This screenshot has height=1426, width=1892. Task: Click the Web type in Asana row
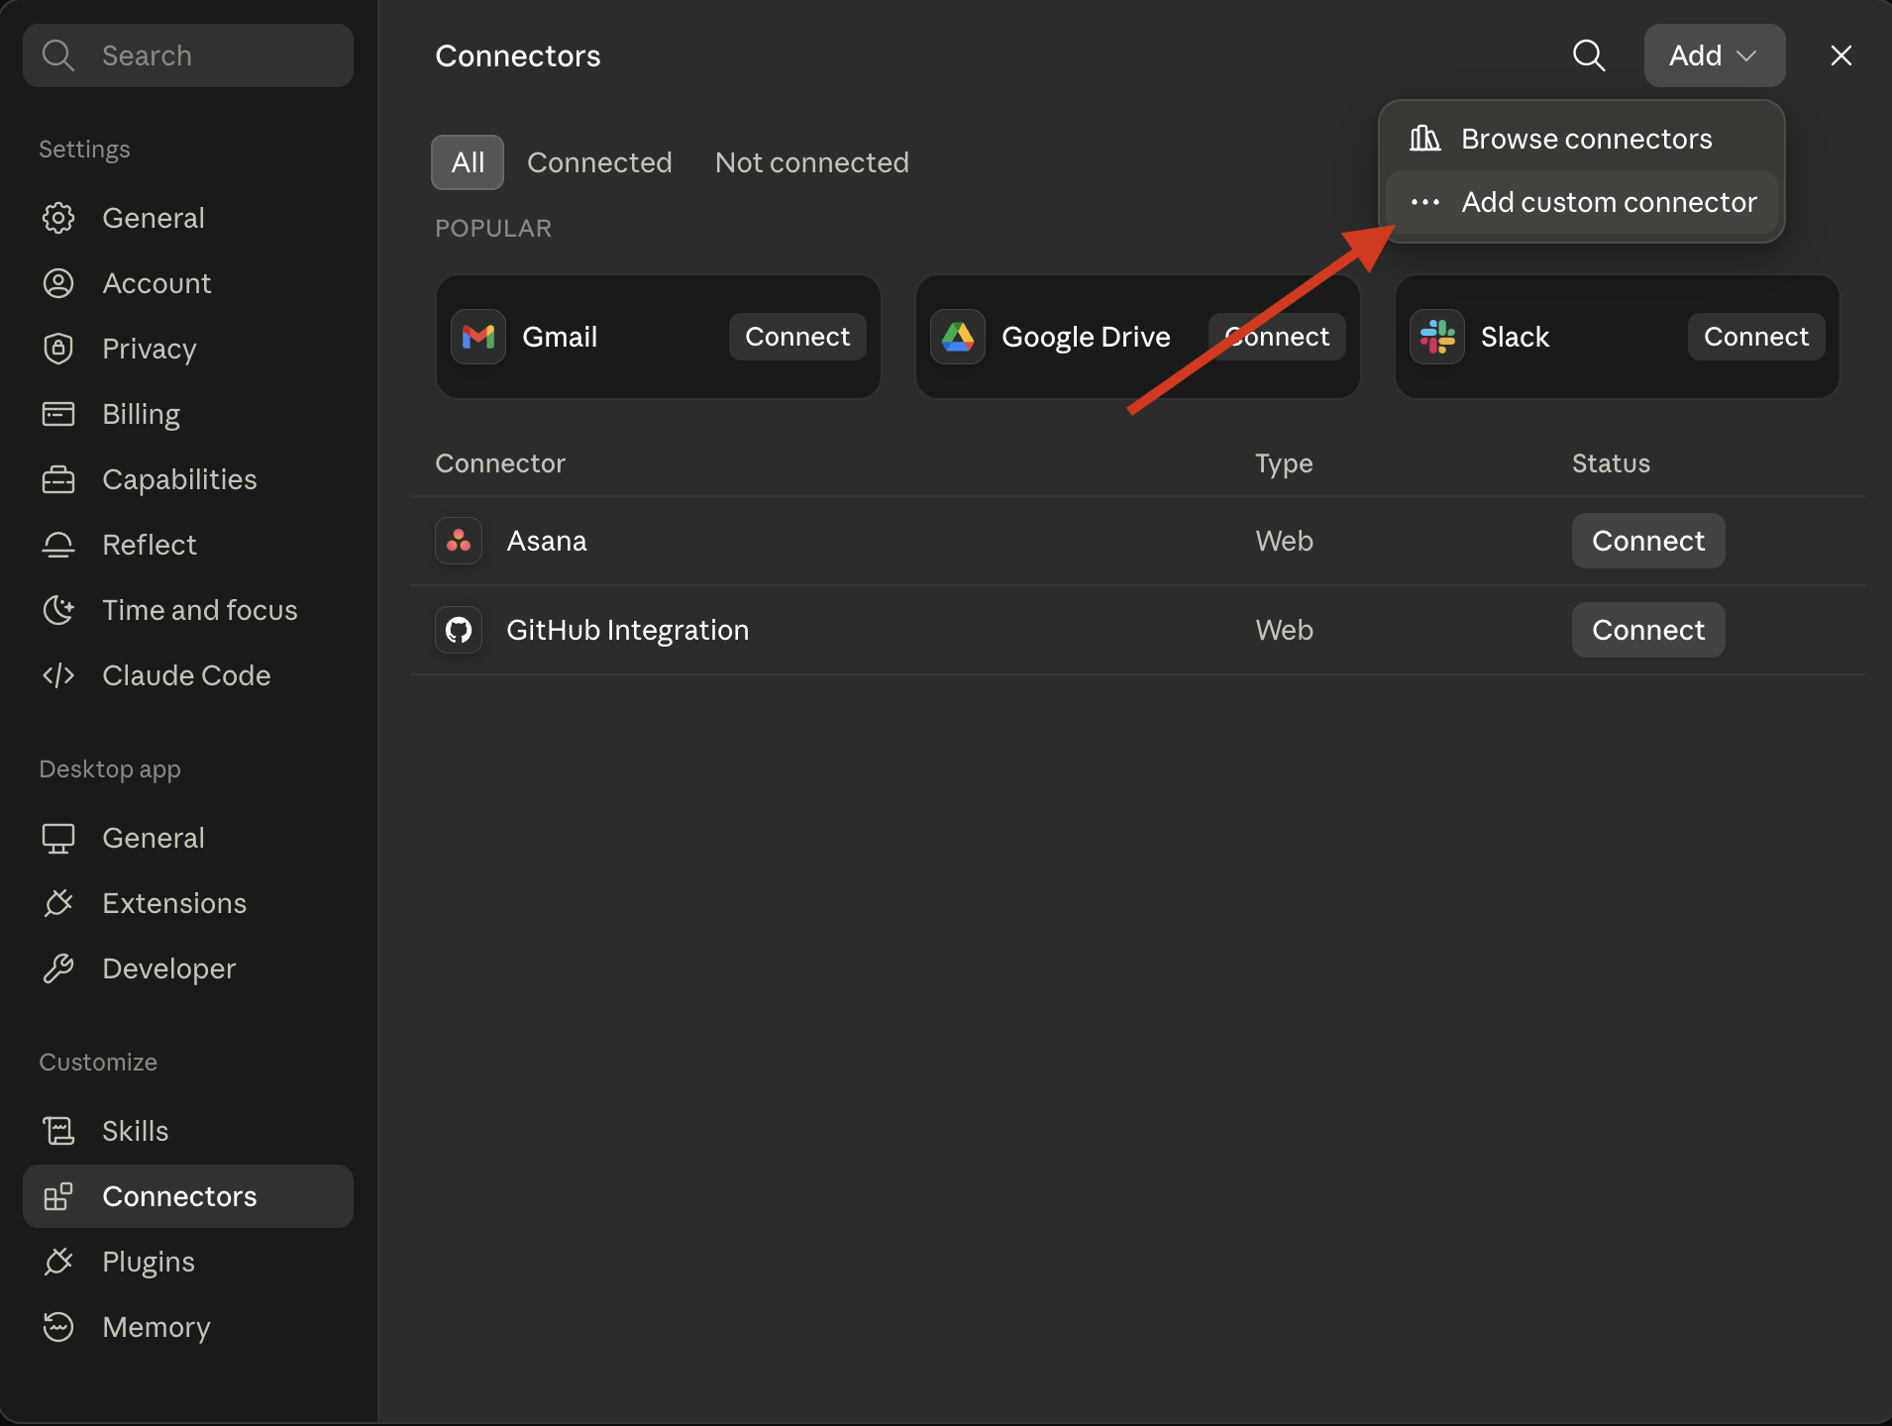pos(1284,541)
